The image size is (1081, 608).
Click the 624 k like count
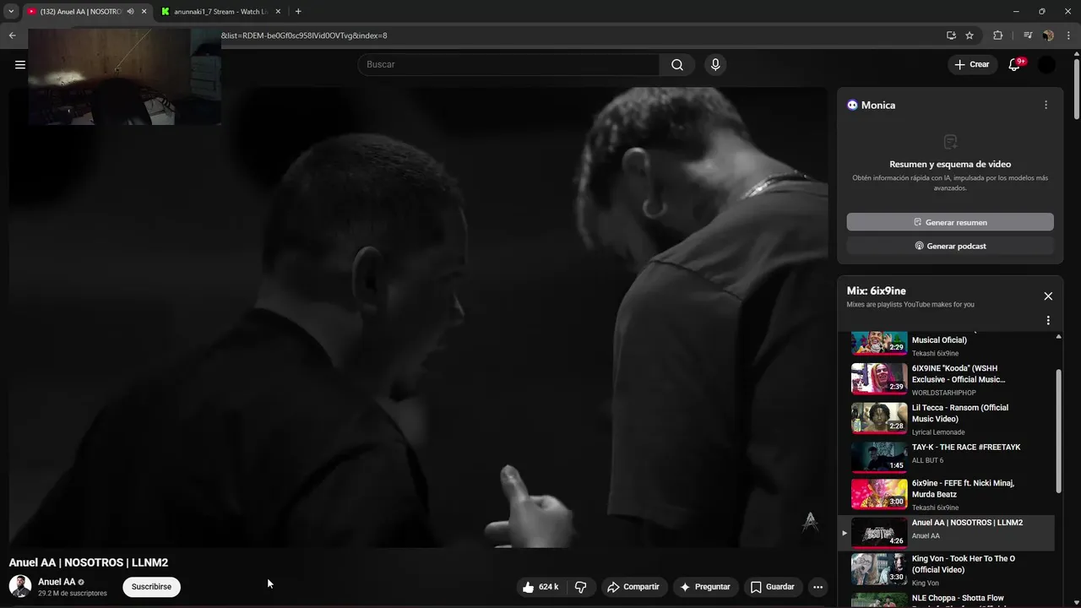coord(549,587)
